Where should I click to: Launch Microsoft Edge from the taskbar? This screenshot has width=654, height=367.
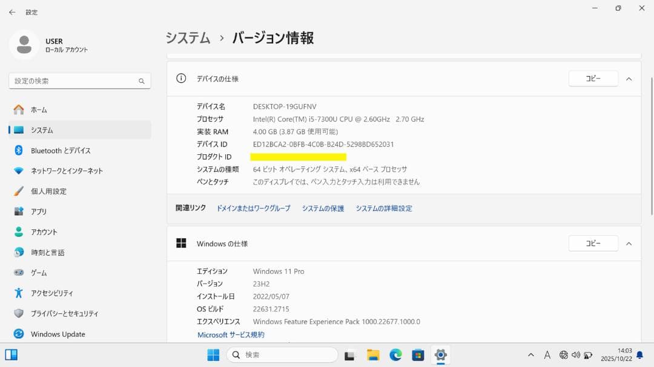coord(395,355)
